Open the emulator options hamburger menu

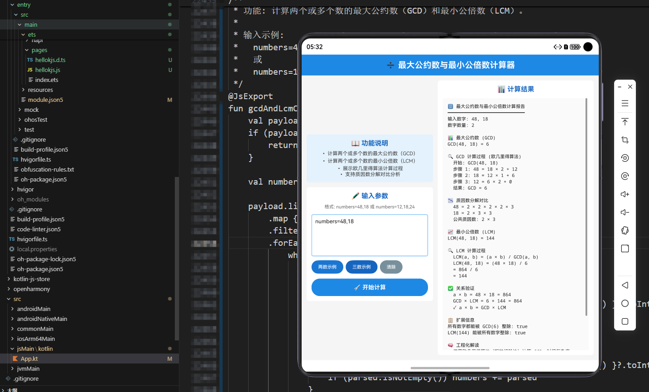pos(625,103)
